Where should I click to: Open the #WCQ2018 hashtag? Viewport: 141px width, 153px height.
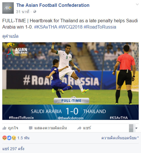pyautogui.click(x=70, y=27)
